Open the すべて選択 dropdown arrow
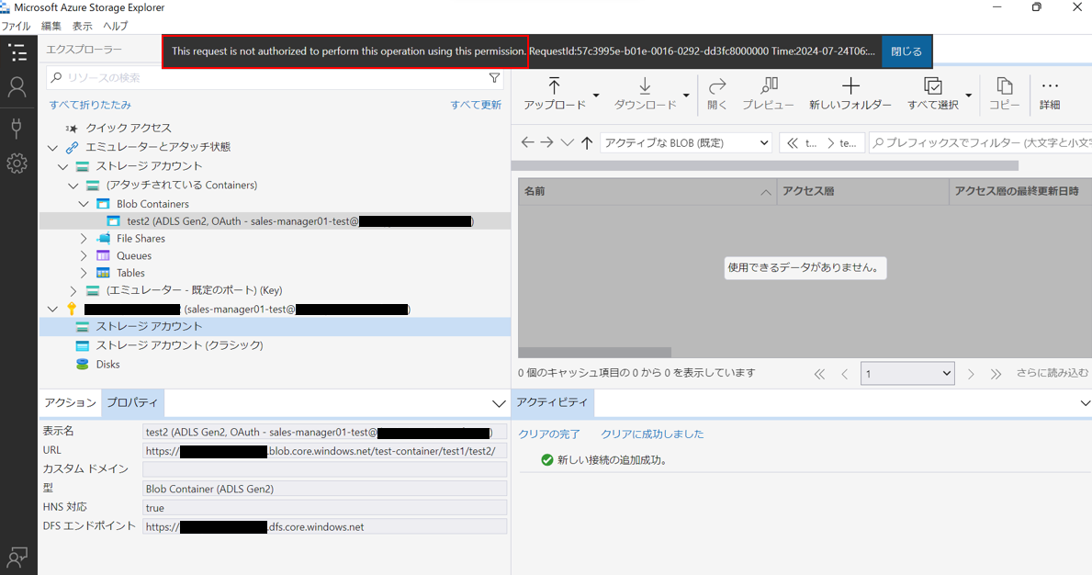Image resolution: width=1092 pixels, height=575 pixels. [x=969, y=96]
